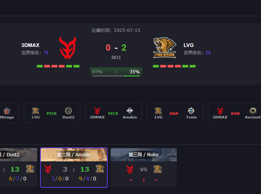Viewport: 261px width, 194px height.
Task: Click the Dust2 map icon
Action: (x=68, y=111)
